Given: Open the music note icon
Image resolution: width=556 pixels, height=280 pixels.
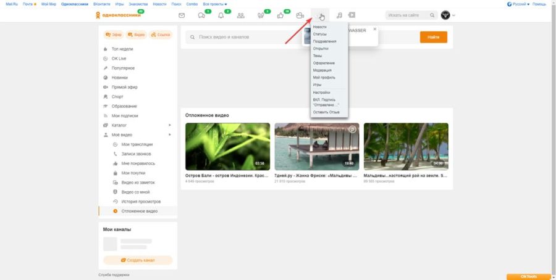Looking at the screenshot, I should pyautogui.click(x=339, y=15).
